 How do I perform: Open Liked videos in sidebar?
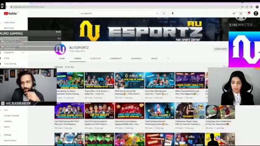(9, 23)
